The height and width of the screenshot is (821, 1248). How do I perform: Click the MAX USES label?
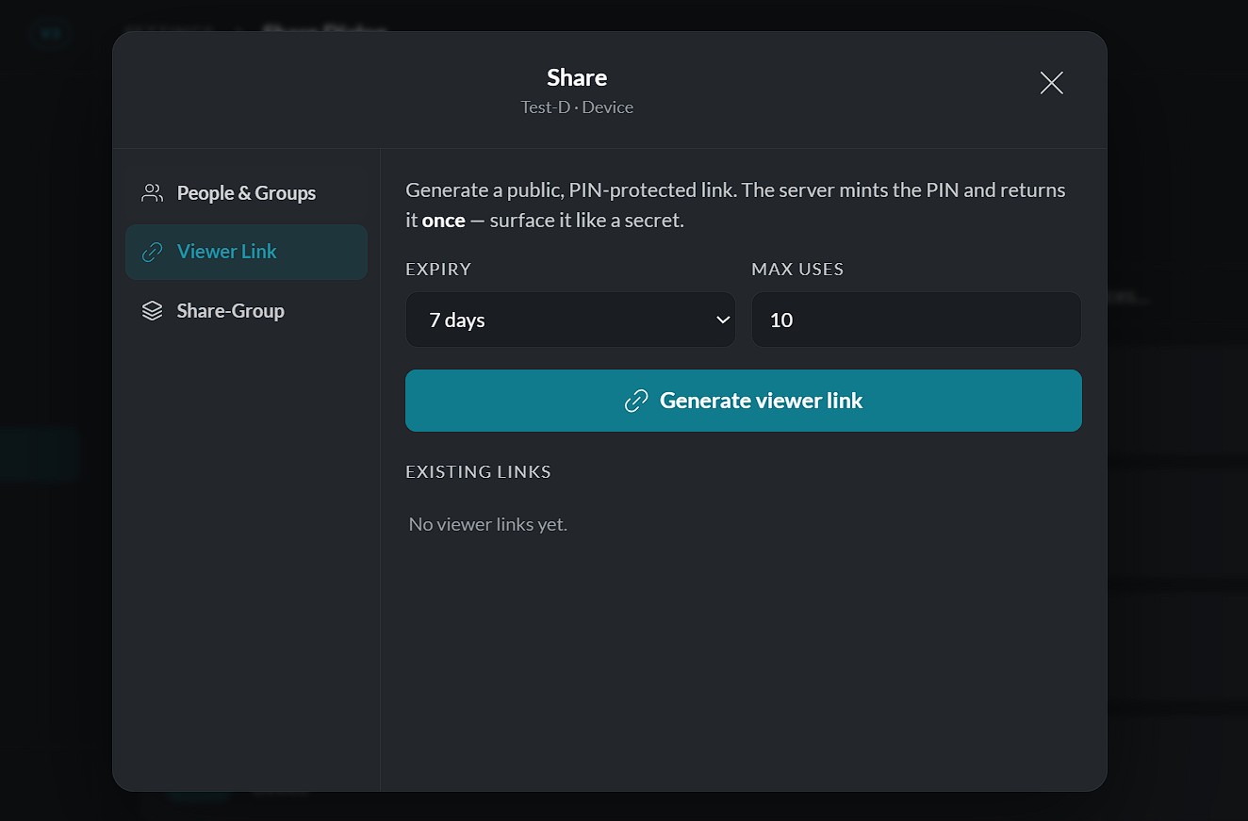797,270
